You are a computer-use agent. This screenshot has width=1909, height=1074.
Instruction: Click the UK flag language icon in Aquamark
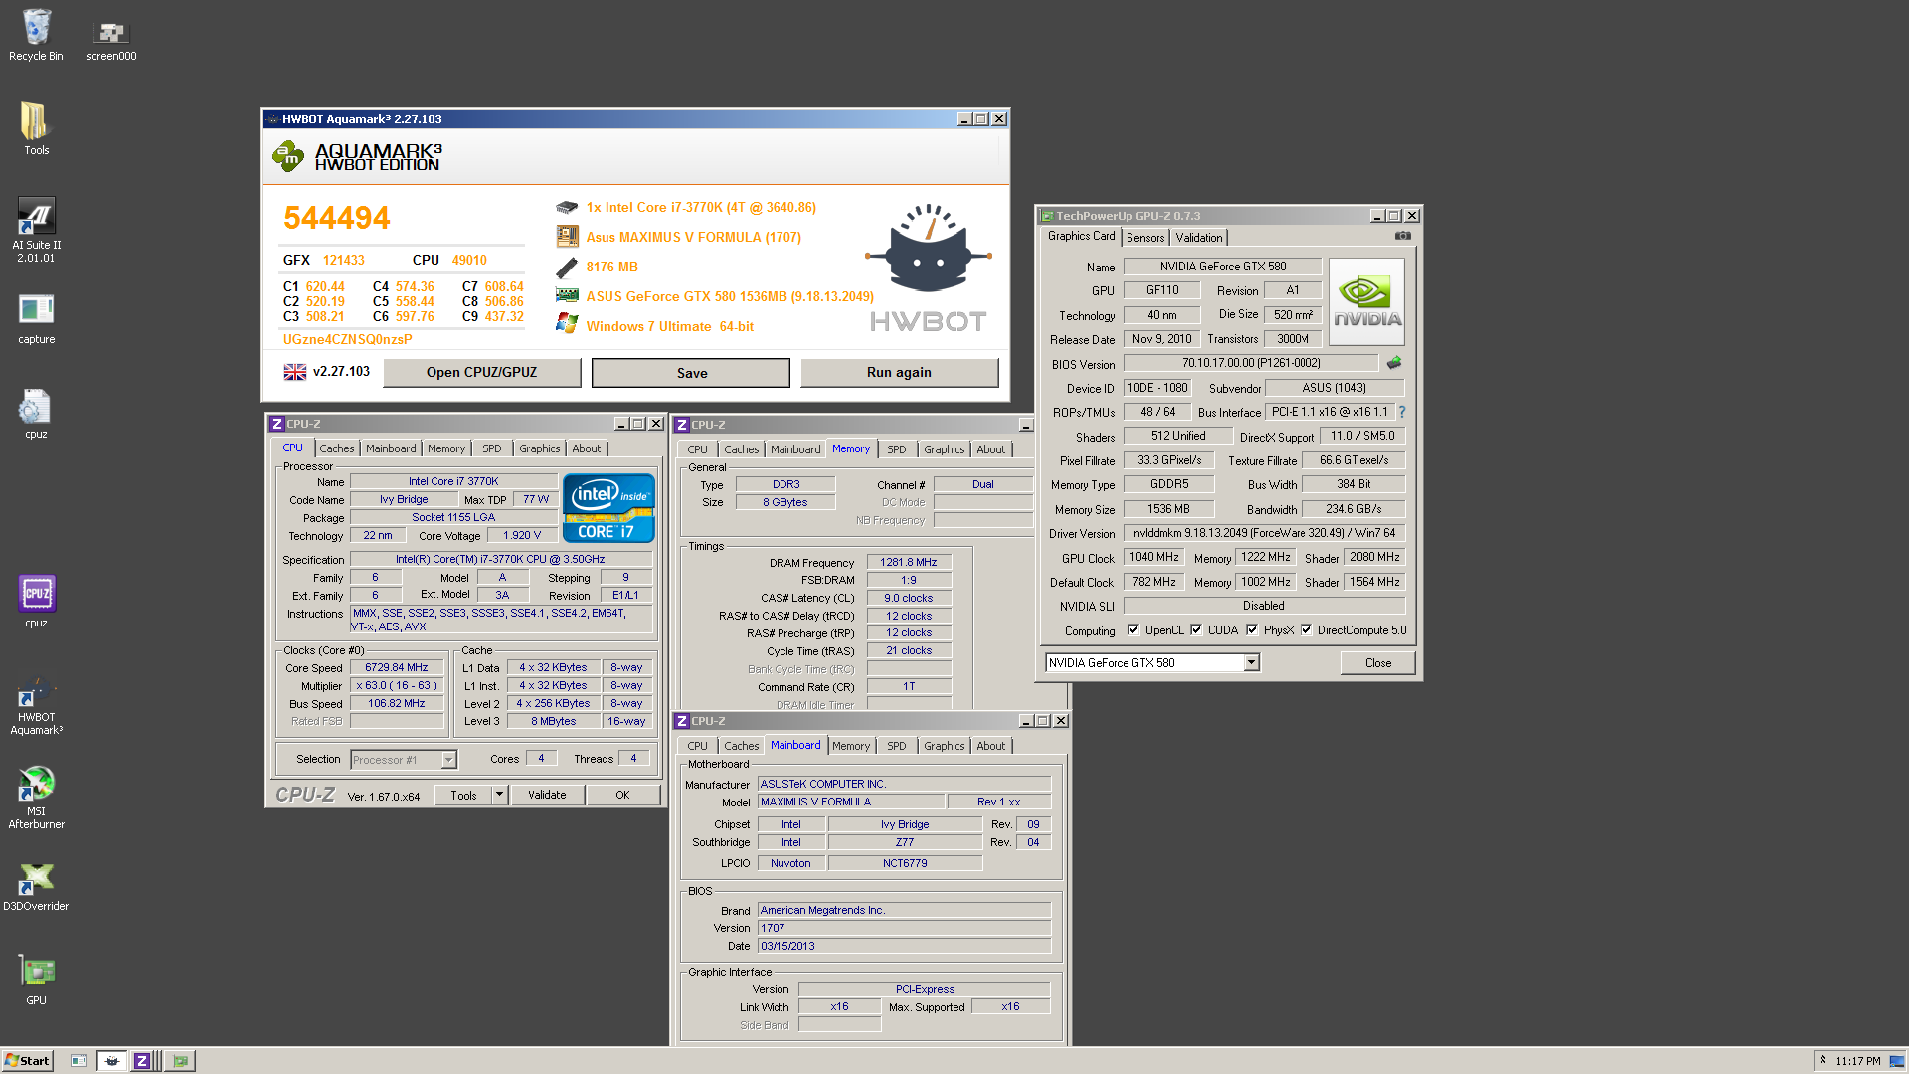(x=295, y=372)
